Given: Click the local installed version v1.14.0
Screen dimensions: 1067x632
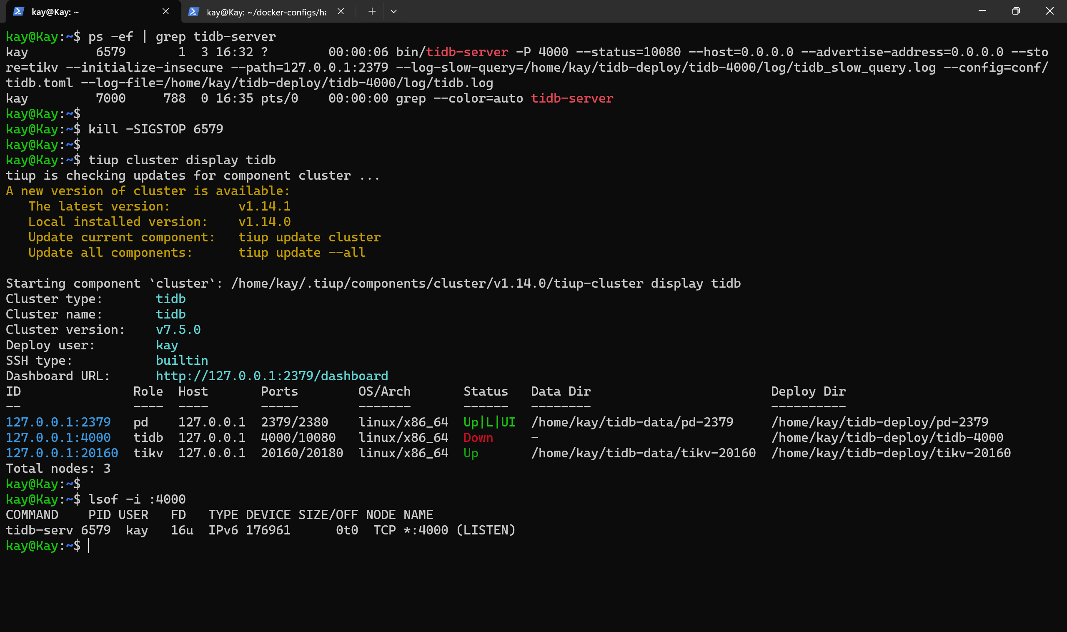Looking at the screenshot, I should (264, 221).
